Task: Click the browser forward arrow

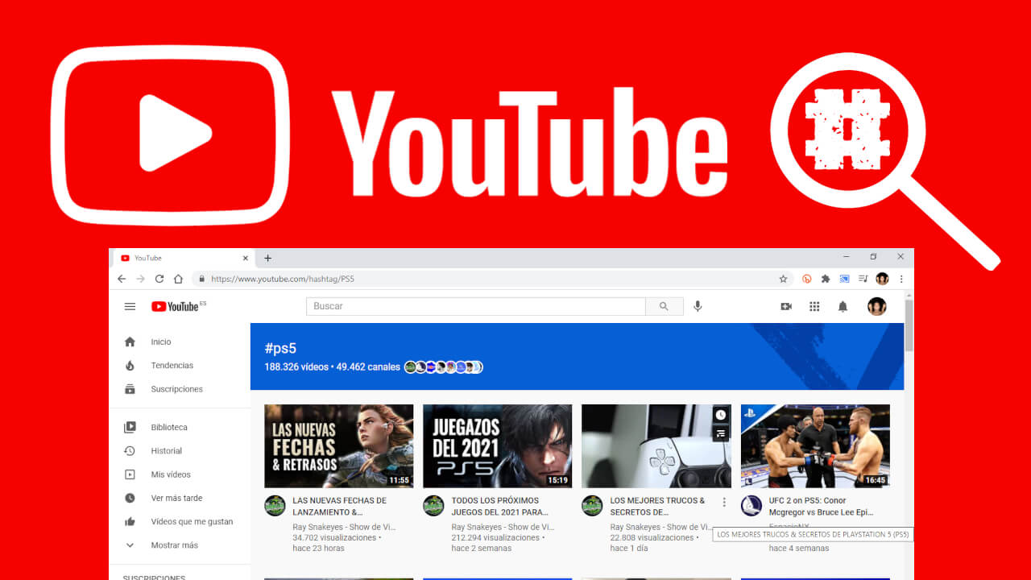Action: 140,279
